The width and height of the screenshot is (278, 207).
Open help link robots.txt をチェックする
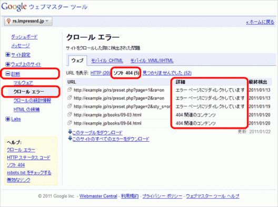tap(29, 173)
